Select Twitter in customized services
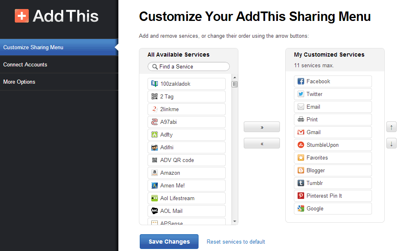 (333, 94)
